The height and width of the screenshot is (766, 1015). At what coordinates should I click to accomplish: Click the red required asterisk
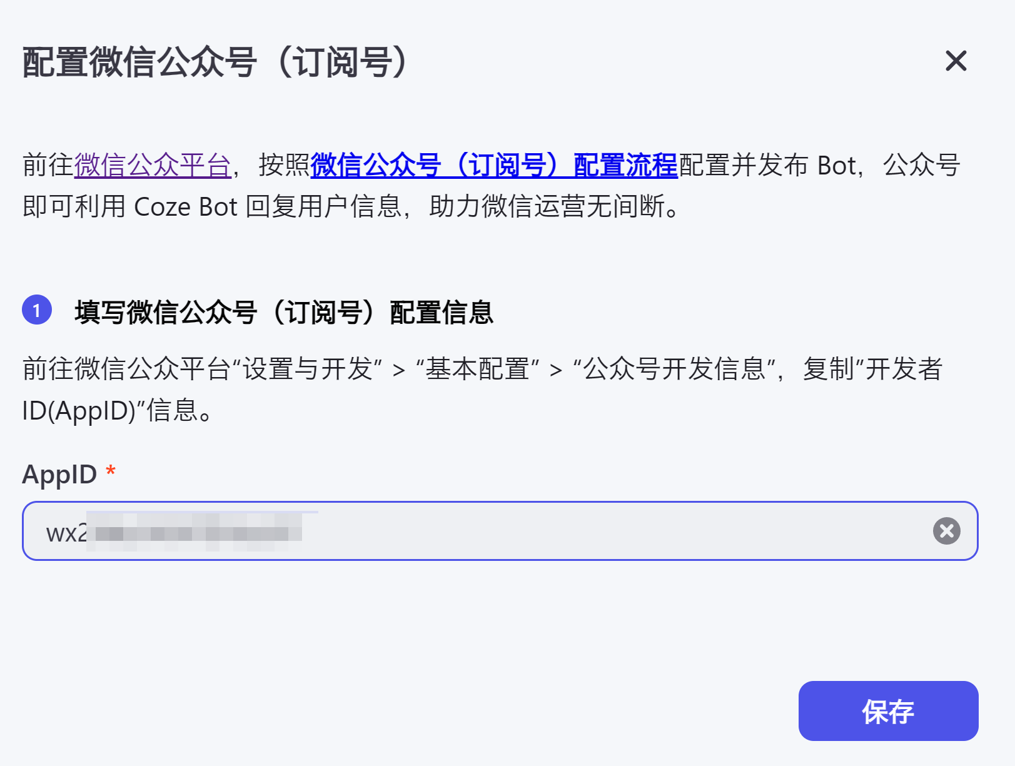tap(111, 471)
